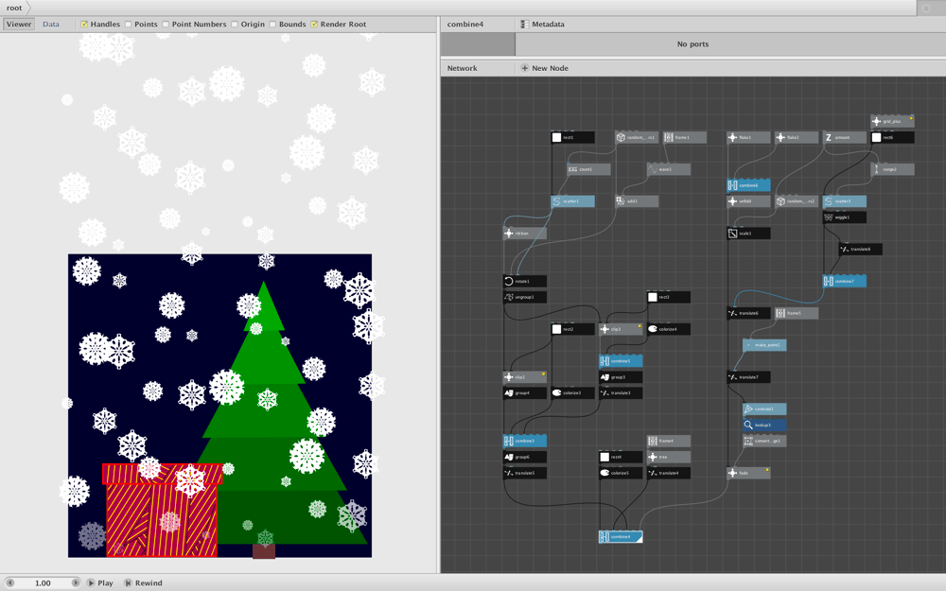Click the root breadcrumb
Viewport: 946px width, 591px height.
pyautogui.click(x=14, y=8)
